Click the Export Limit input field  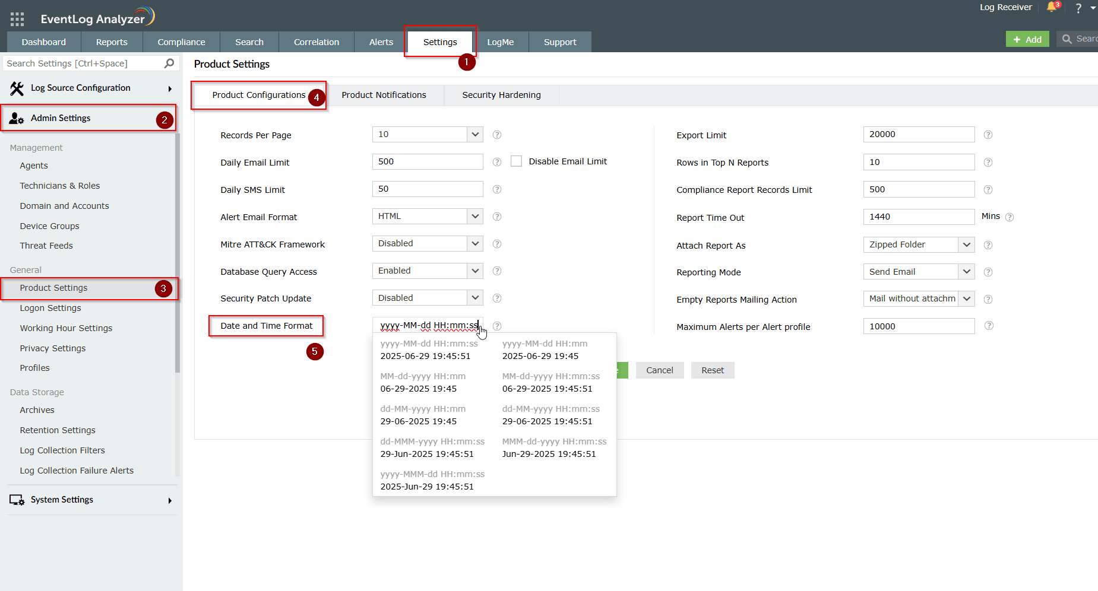click(919, 135)
